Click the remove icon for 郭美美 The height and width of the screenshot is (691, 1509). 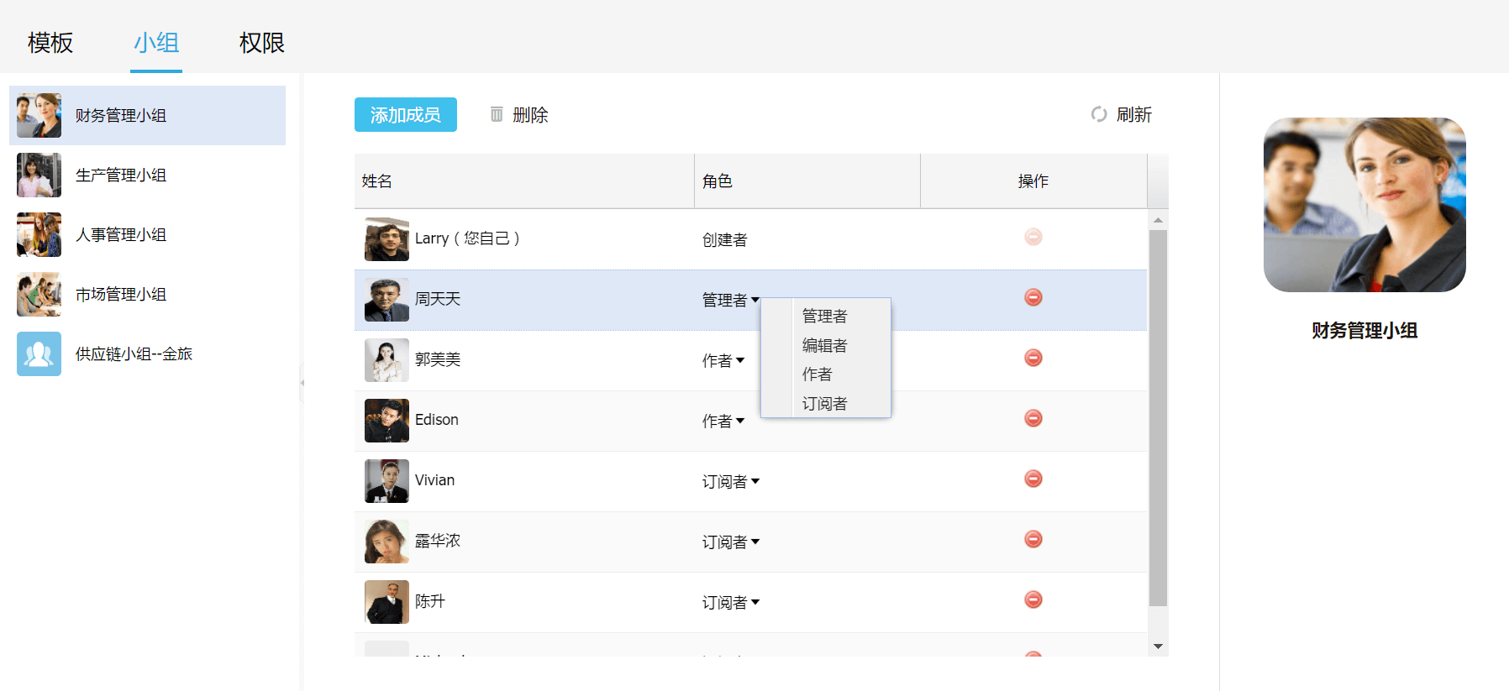click(1033, 358)
